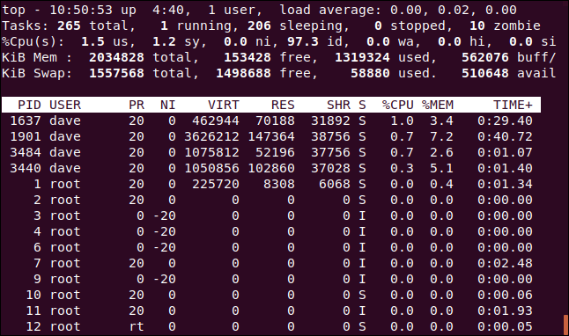This screenshot has height=336, width=569.
Task: Click swap used value 58880
Action: (370, 73)
